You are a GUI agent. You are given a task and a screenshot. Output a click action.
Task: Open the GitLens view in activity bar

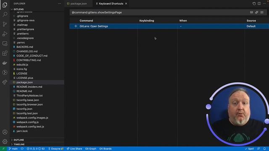5,73
